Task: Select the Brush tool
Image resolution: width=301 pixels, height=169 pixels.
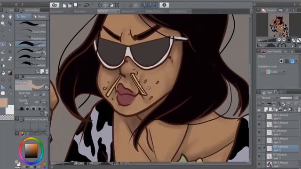Action: 3,52
